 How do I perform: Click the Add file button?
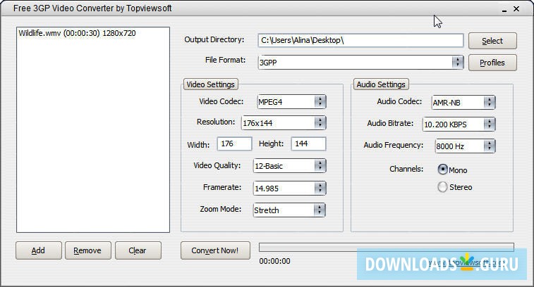click(x=39, y=250)
